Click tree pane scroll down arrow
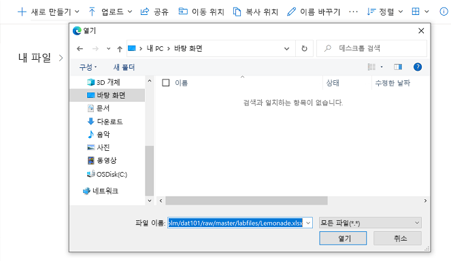 [x=150, y=201]
